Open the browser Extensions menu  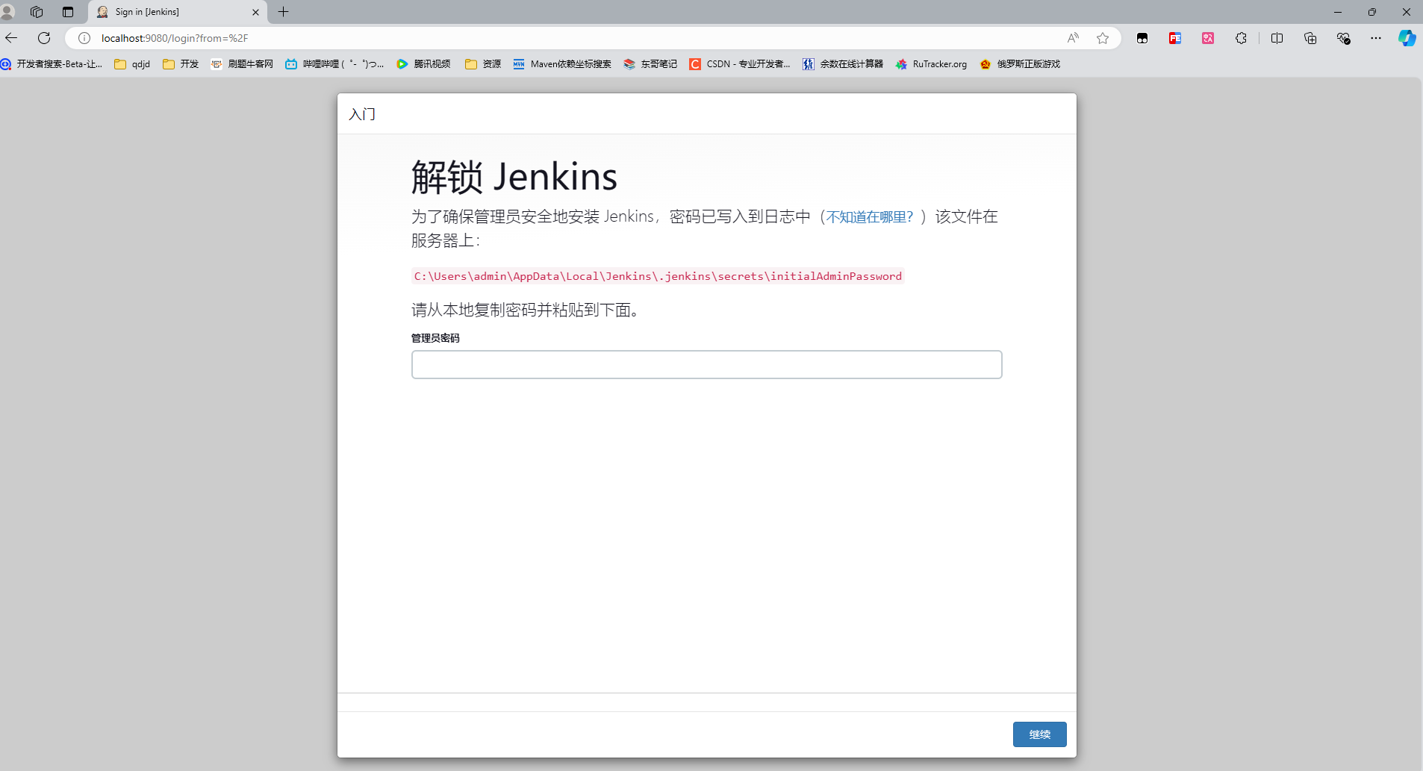coord(1242,38)
